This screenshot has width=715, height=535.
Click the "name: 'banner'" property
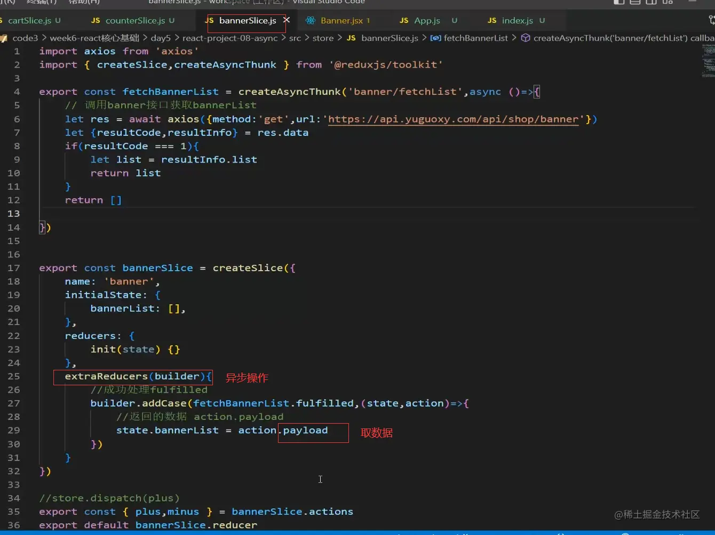[x=113, y=281]
